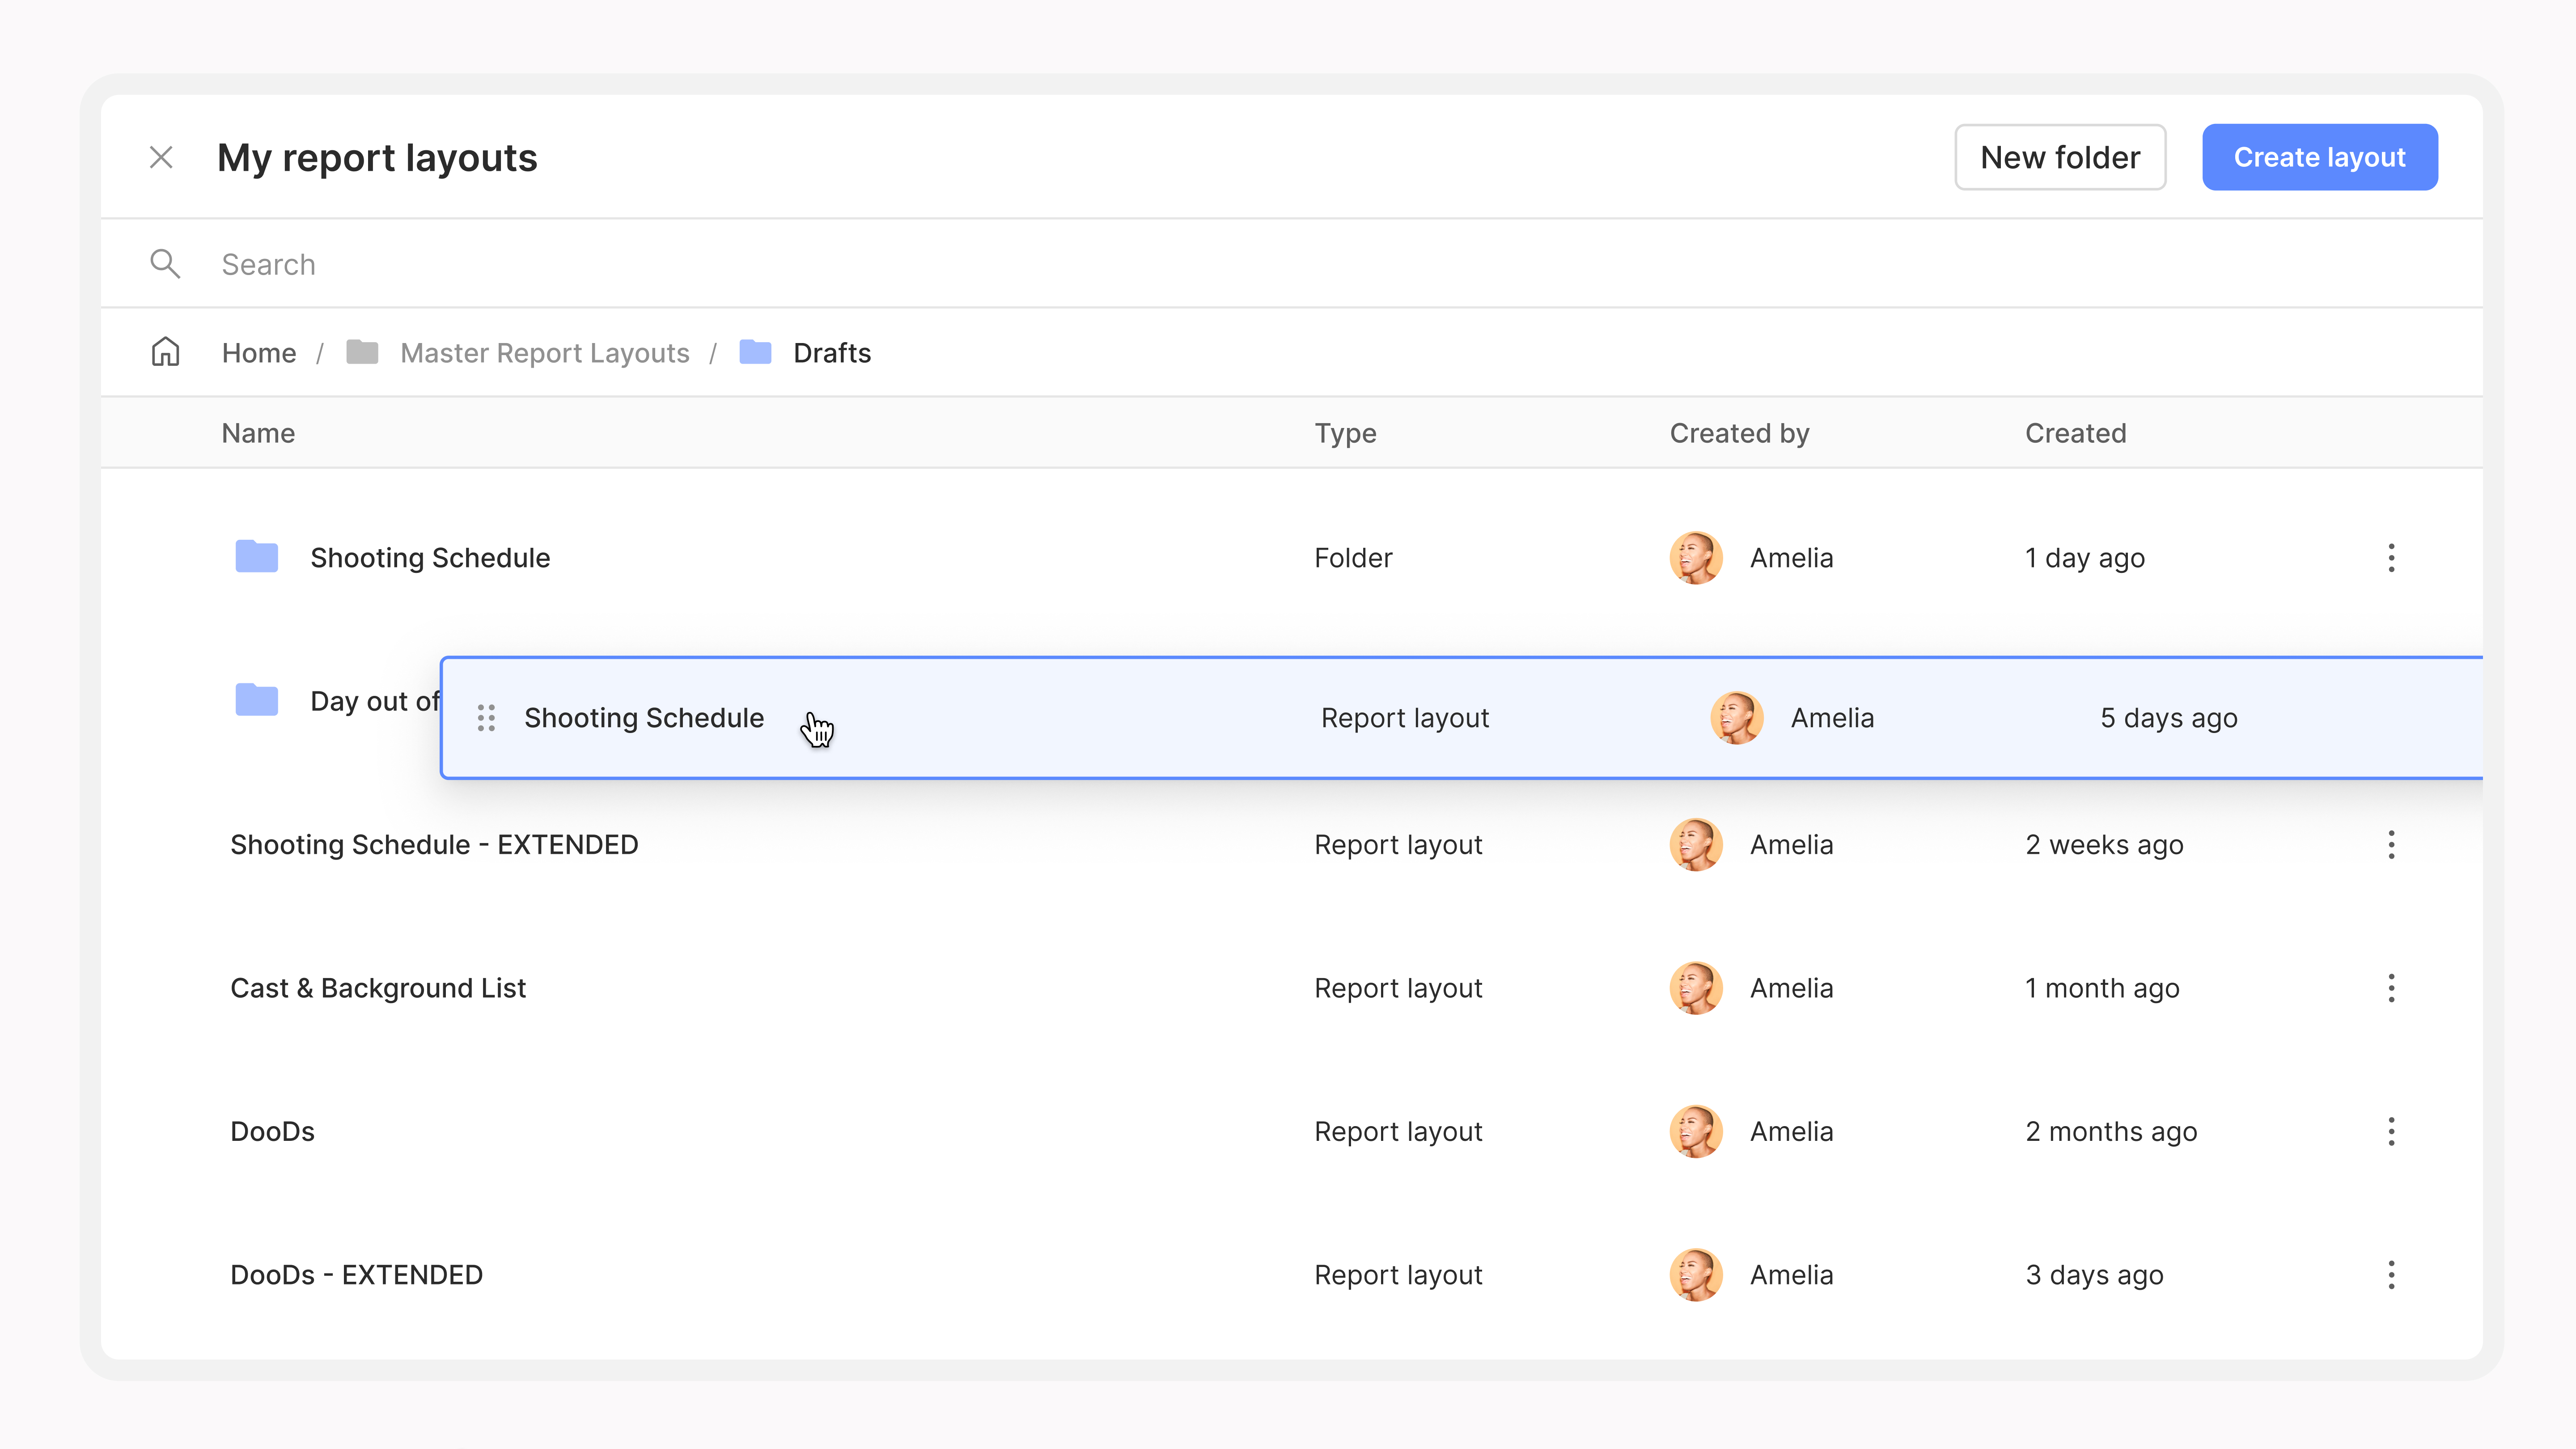Screen dimensions: 2576x1449
Task: Click the Folder type cell
Action: (1353, 558)
